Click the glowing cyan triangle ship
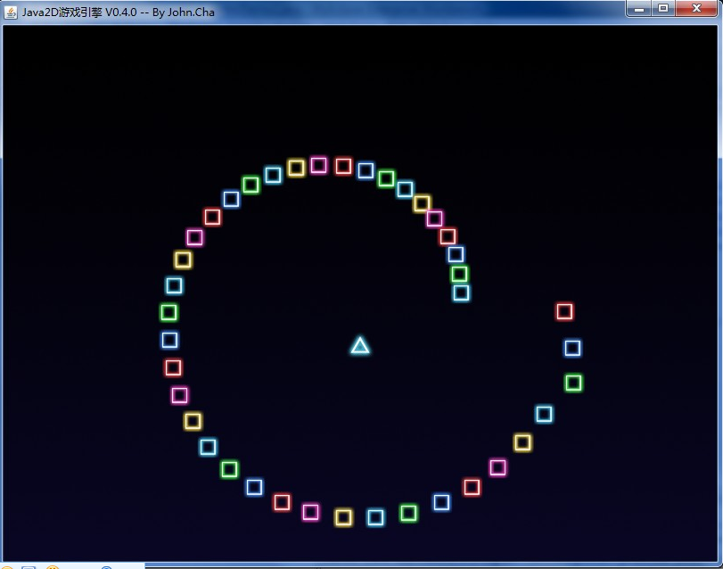Viewport: 723px width, 569px height. point(359,345)
